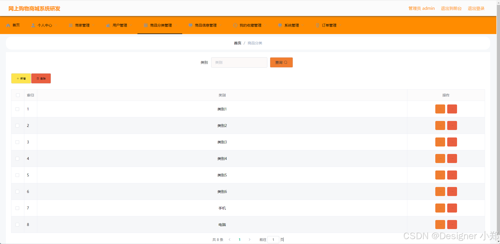Screen dimensions: 500x244
Task: Expand the 商品信息管理 dropdown menu
Action: coord(205,25)
